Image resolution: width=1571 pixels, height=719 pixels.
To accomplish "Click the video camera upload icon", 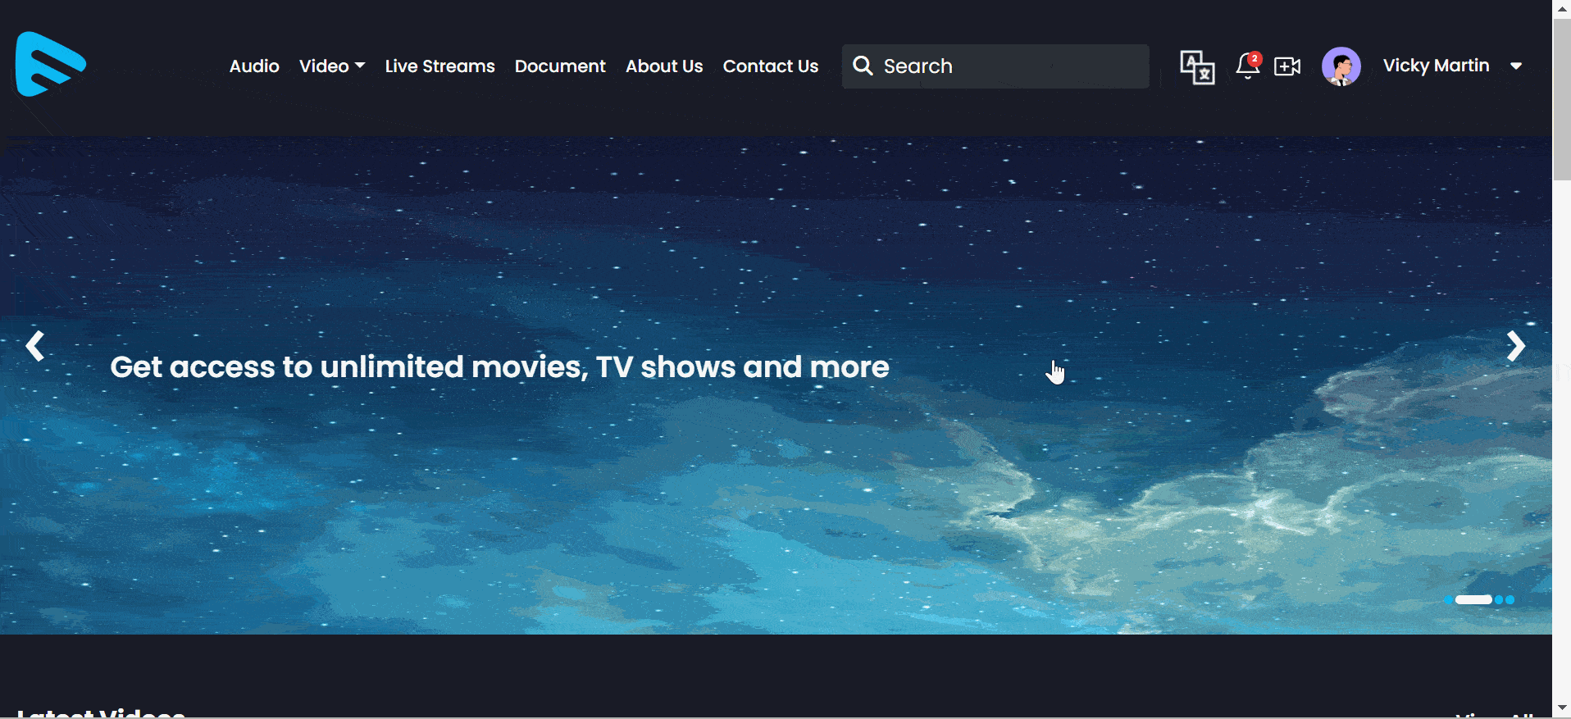I will tap(1286, 66).
